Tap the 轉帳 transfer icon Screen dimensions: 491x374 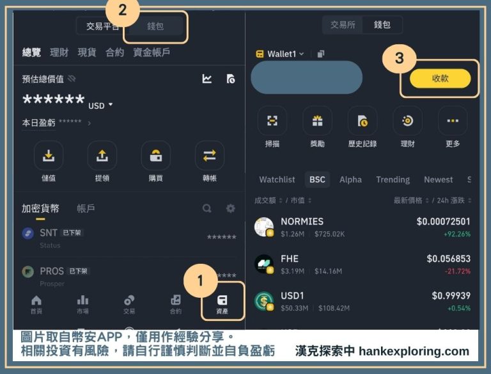[x=210, y=155]
